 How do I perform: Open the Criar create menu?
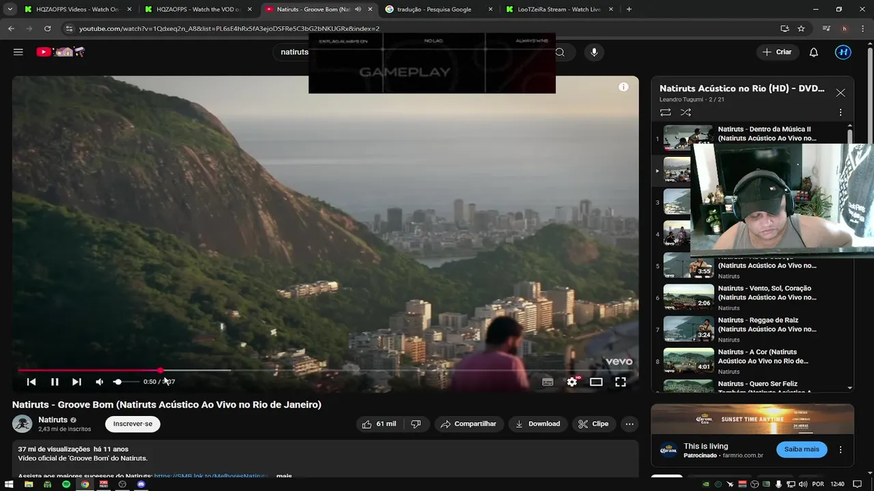[x=777, y=52]
